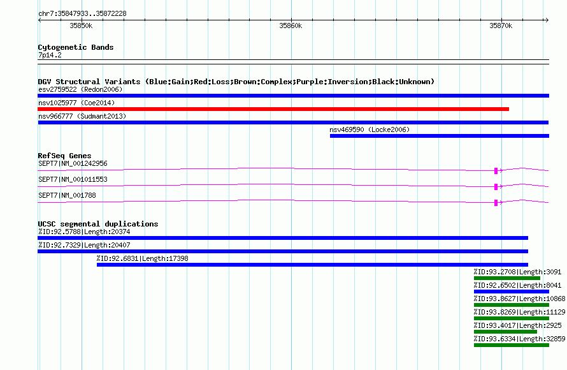Click the blue bar under nsv469590

(440, 136)
